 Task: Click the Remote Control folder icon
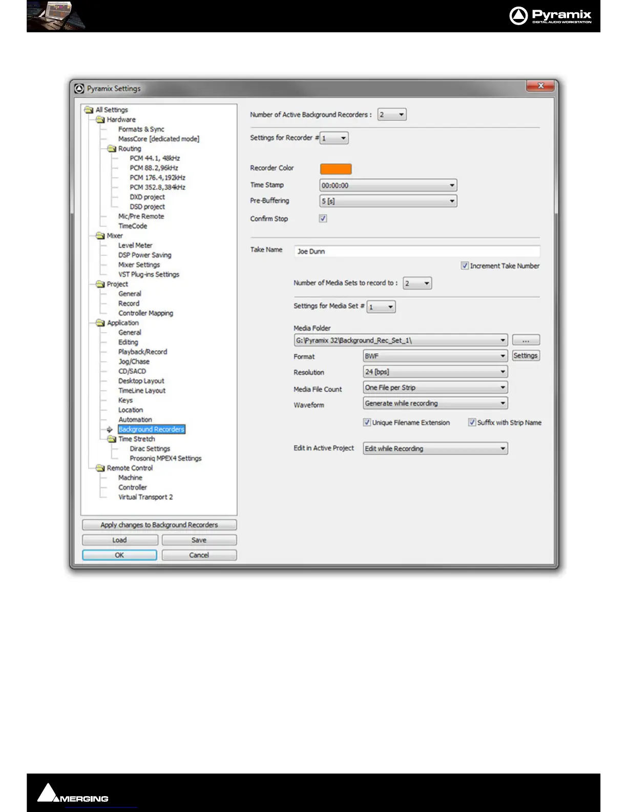pyautogui.click(x=100, y=468)
